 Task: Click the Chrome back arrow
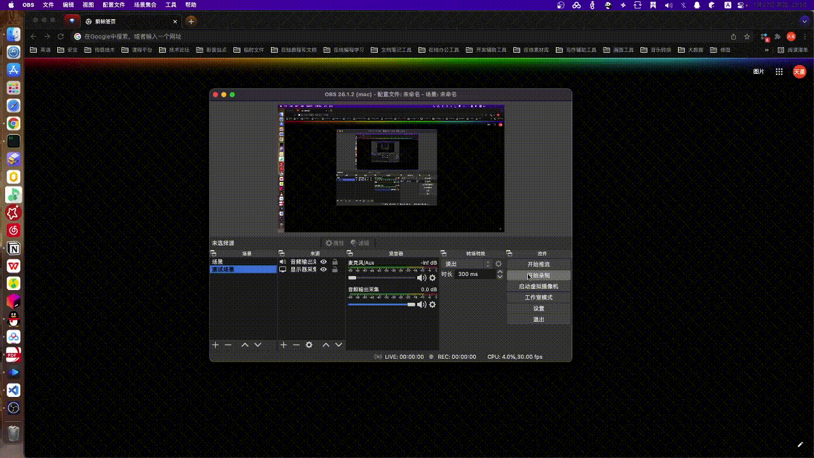[x=33, y=36]
